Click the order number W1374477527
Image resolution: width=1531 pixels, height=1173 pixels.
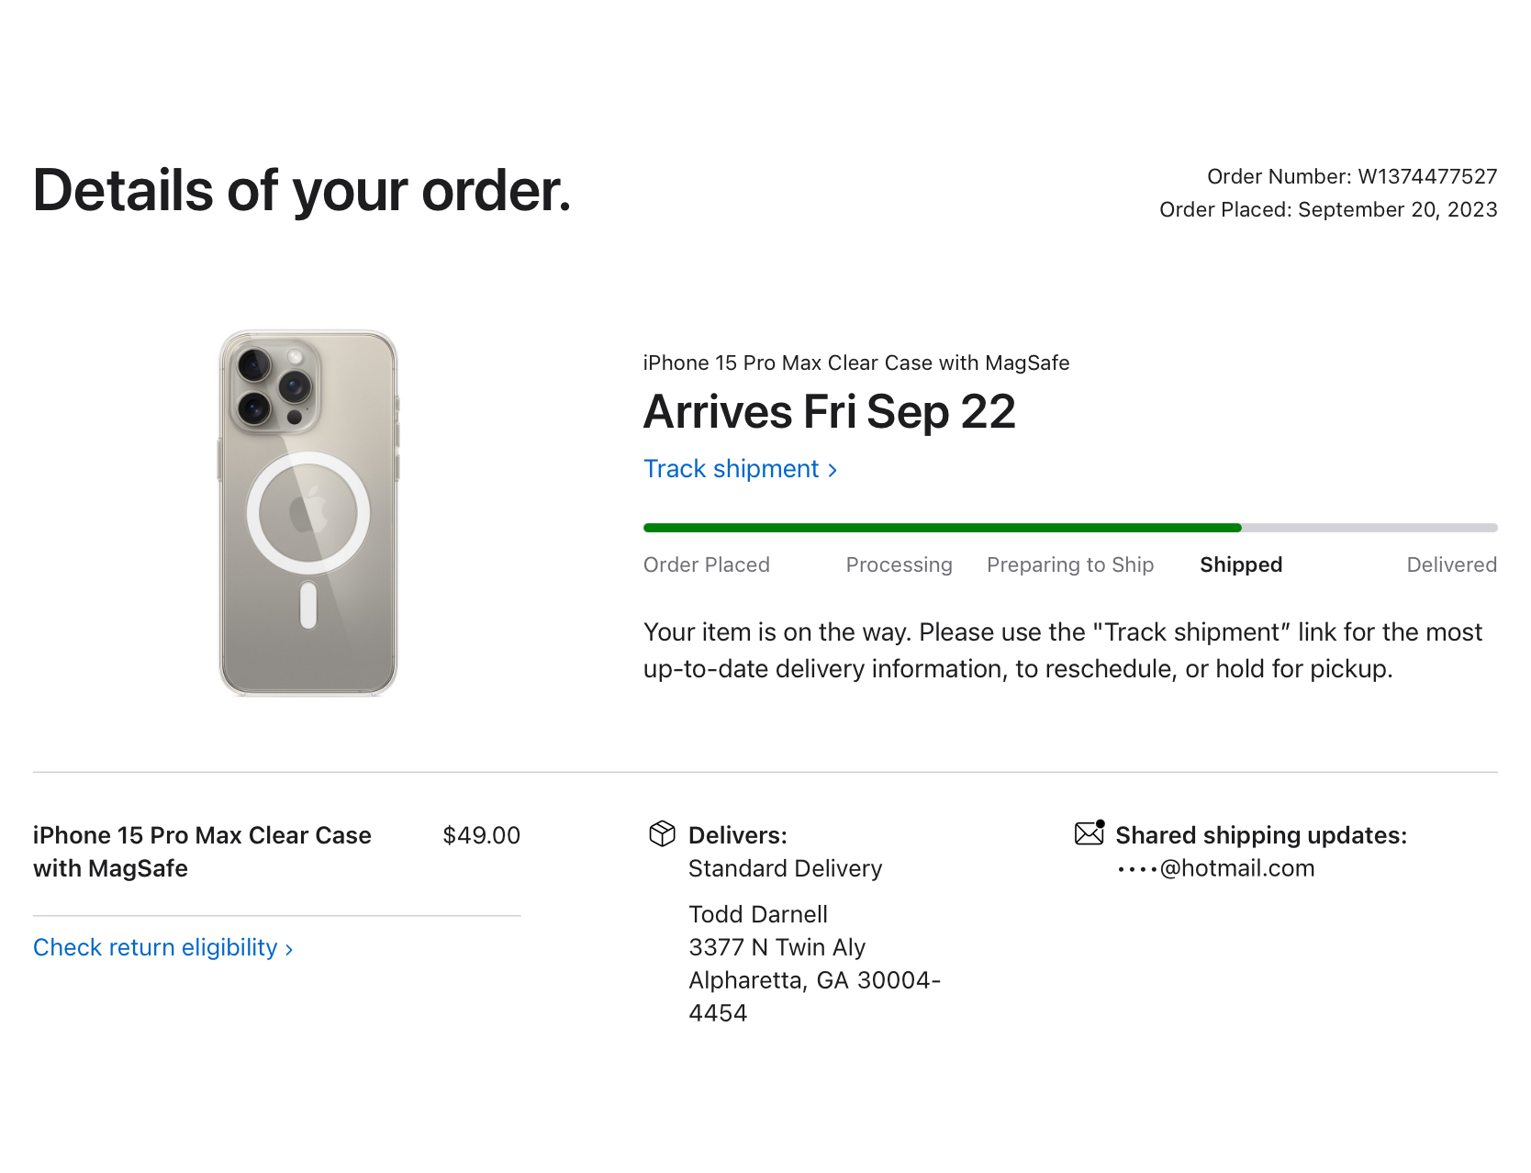click(1426, 176)
